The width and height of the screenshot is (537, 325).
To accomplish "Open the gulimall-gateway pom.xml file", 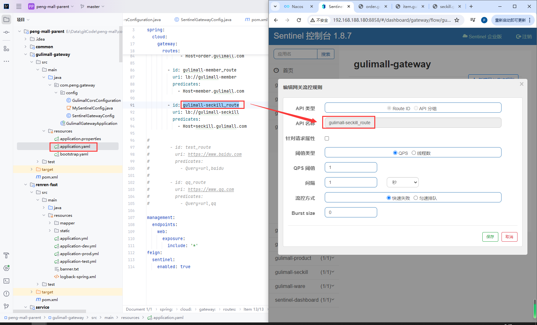I will click(47, 177).
